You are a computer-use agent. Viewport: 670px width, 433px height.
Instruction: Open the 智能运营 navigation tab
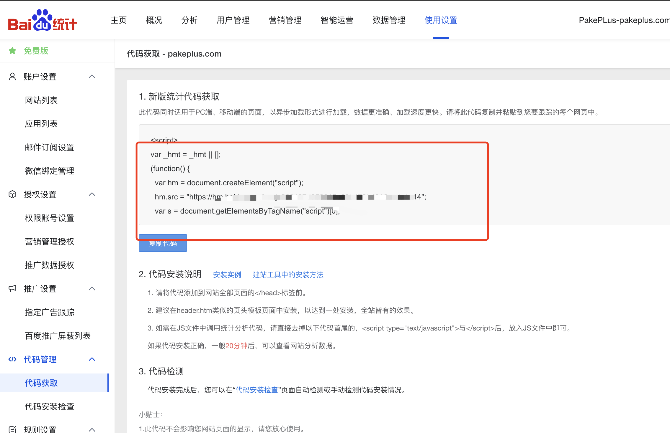[x=337, y=20]
